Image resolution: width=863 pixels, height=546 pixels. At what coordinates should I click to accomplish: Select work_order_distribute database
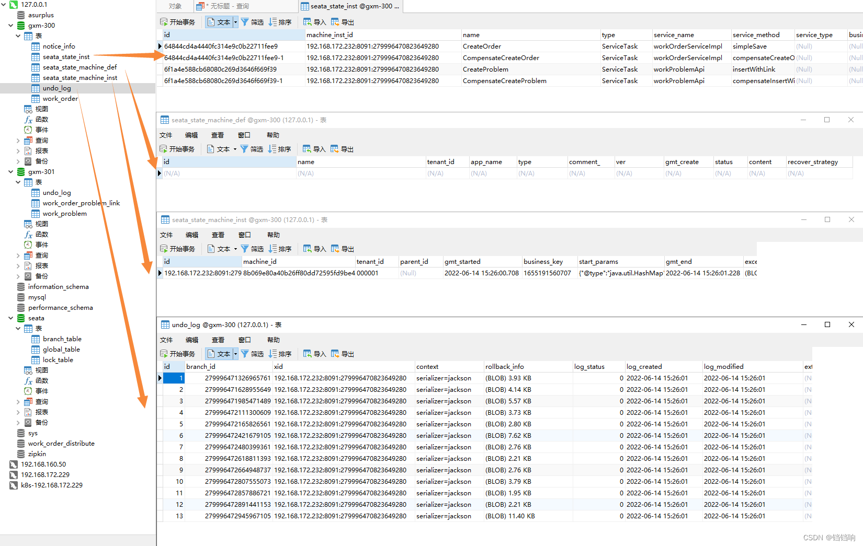pyautogui.click(x=61, y=444)
